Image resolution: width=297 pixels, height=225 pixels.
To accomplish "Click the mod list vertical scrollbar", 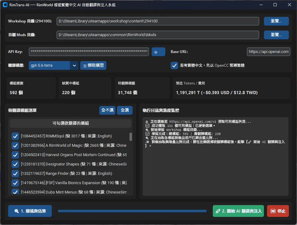I will pos(131,137).
